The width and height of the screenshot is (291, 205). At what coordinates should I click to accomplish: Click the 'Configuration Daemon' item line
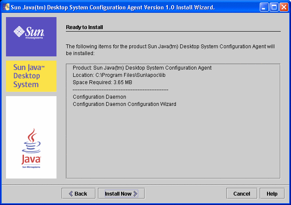99,97
